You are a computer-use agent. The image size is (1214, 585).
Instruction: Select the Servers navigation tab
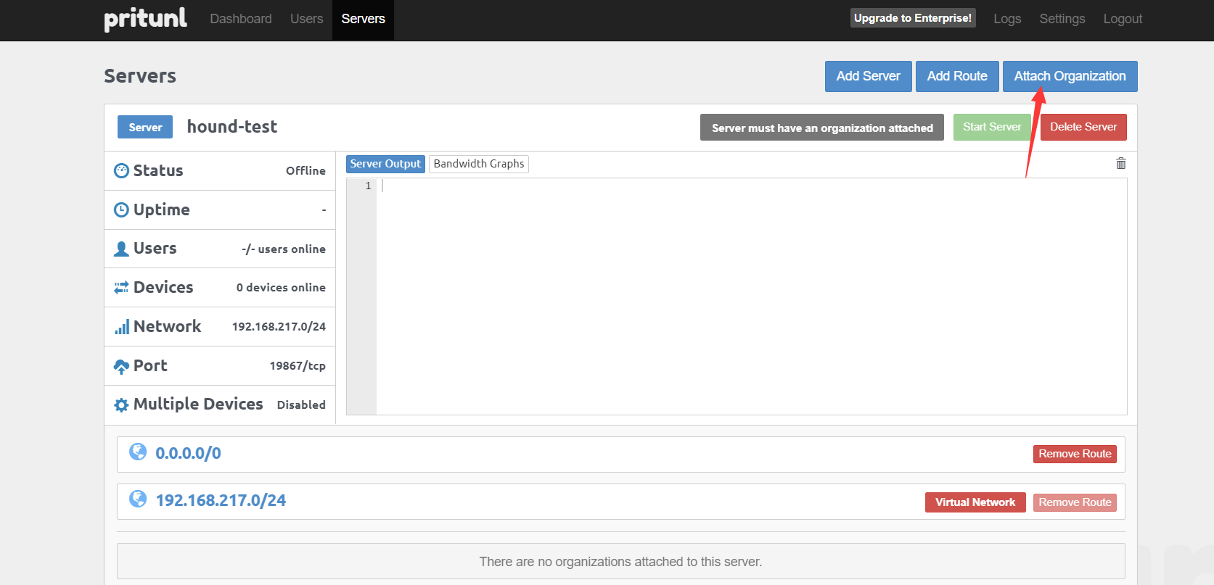pyautogui.click(x=363, y=20)
